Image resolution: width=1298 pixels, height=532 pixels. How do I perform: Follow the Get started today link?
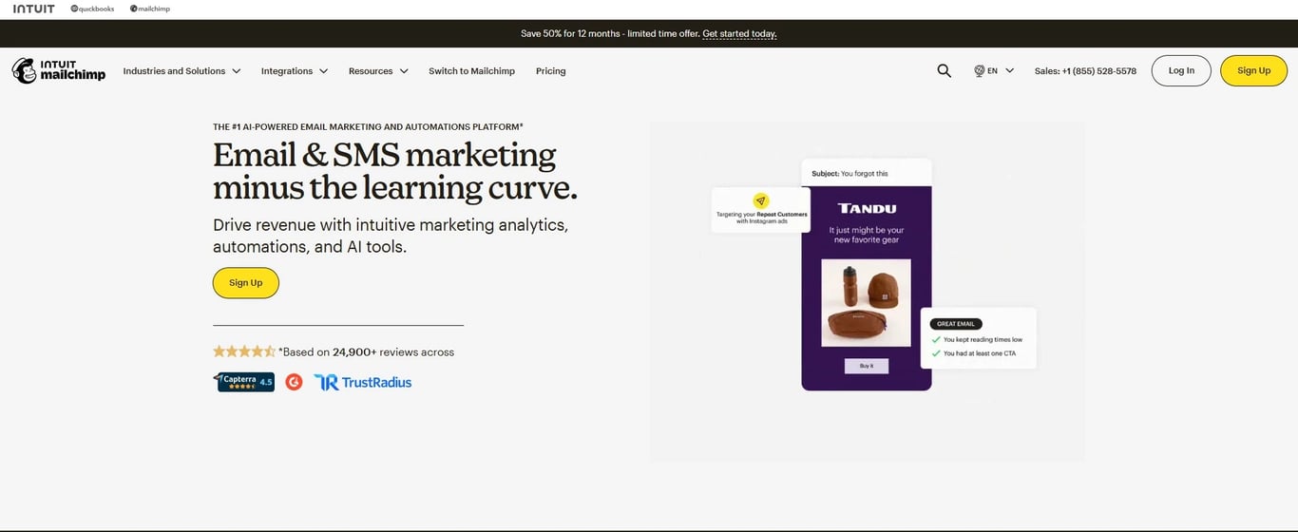(x=739, y=33)
